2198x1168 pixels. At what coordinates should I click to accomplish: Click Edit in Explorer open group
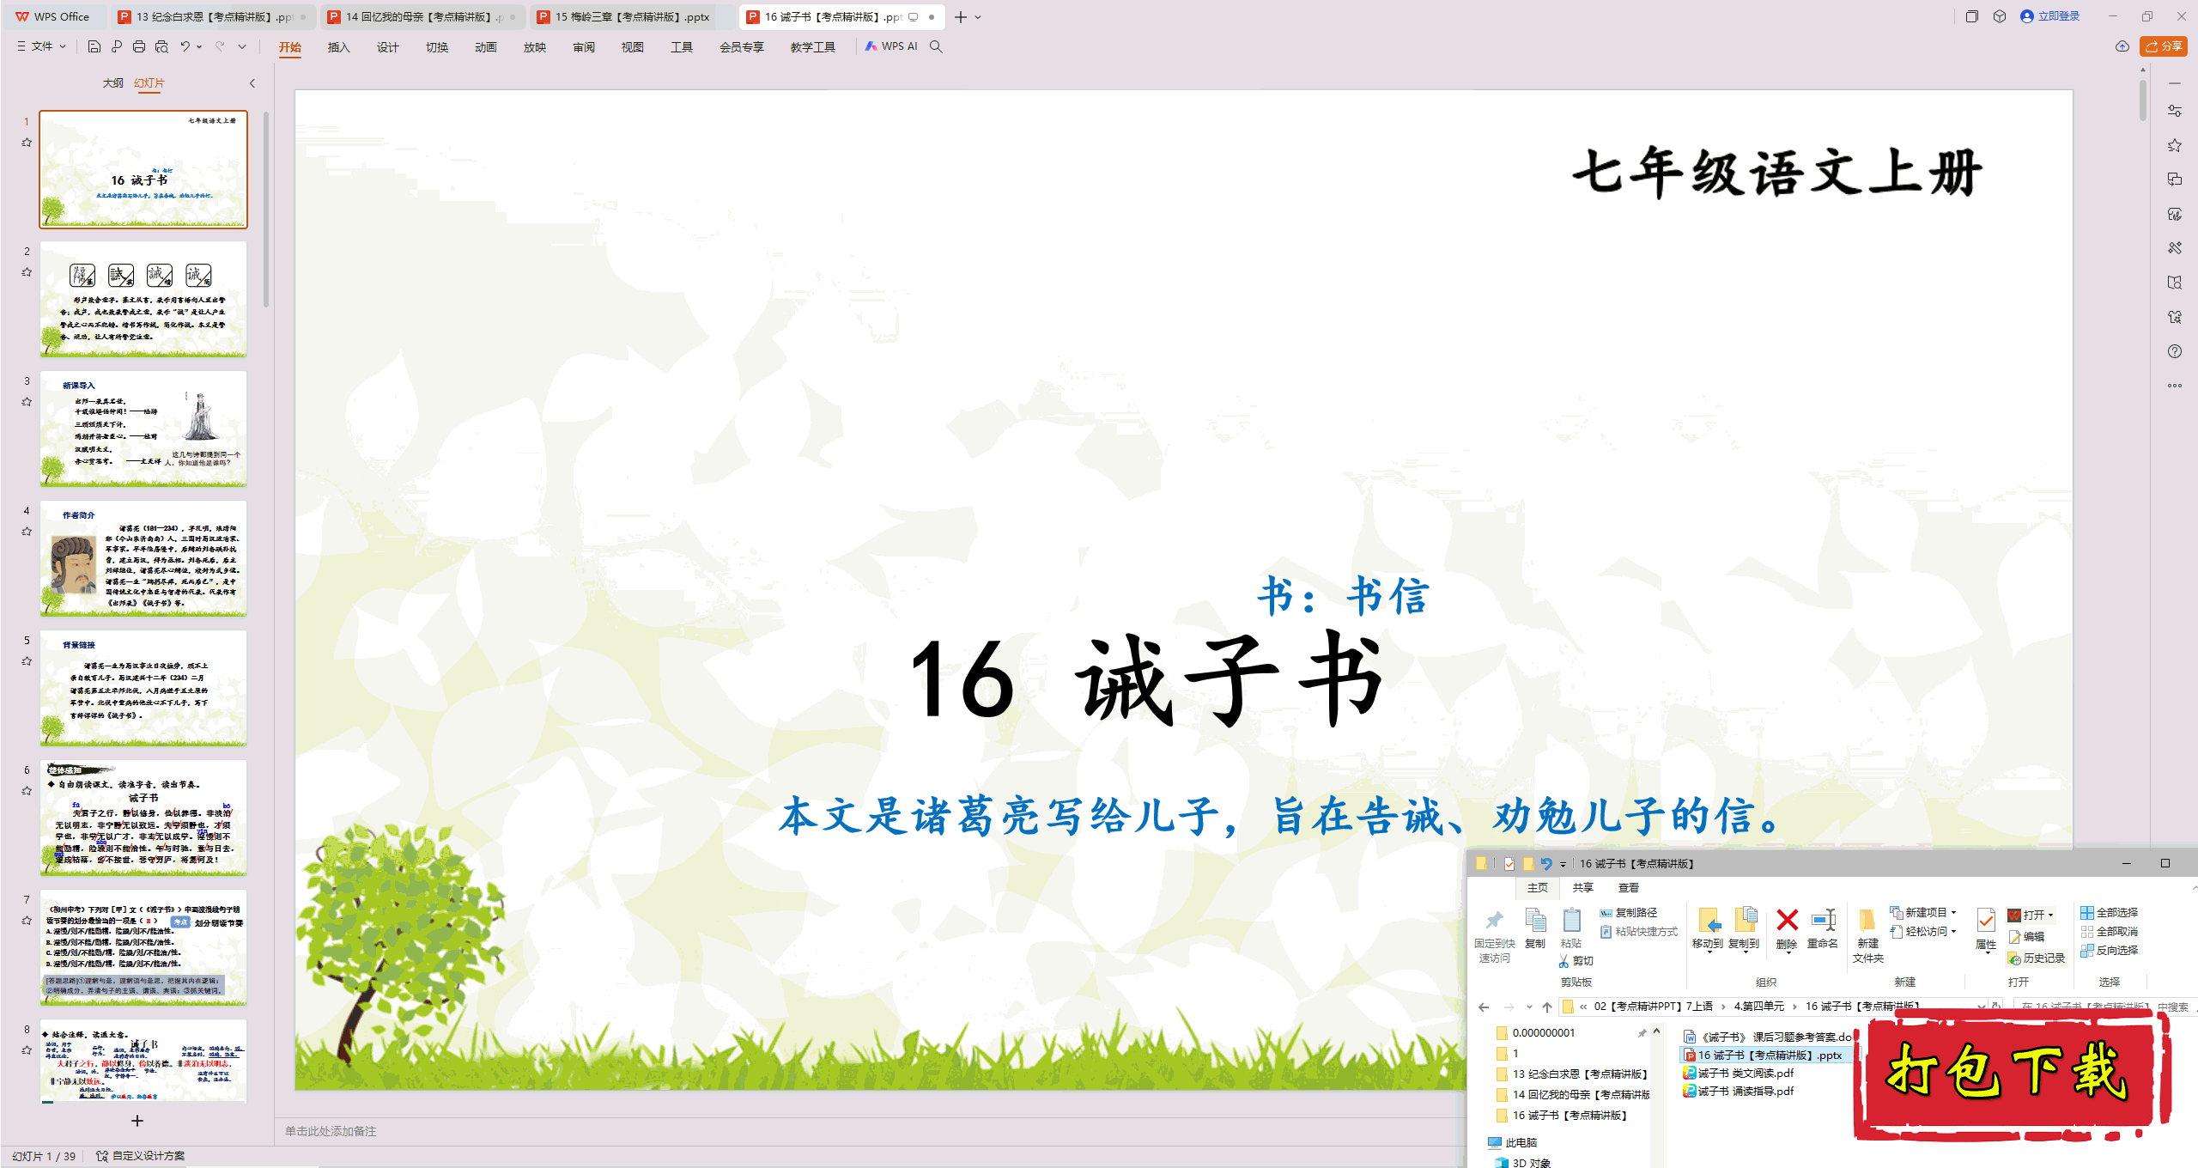pos(2026,937)
